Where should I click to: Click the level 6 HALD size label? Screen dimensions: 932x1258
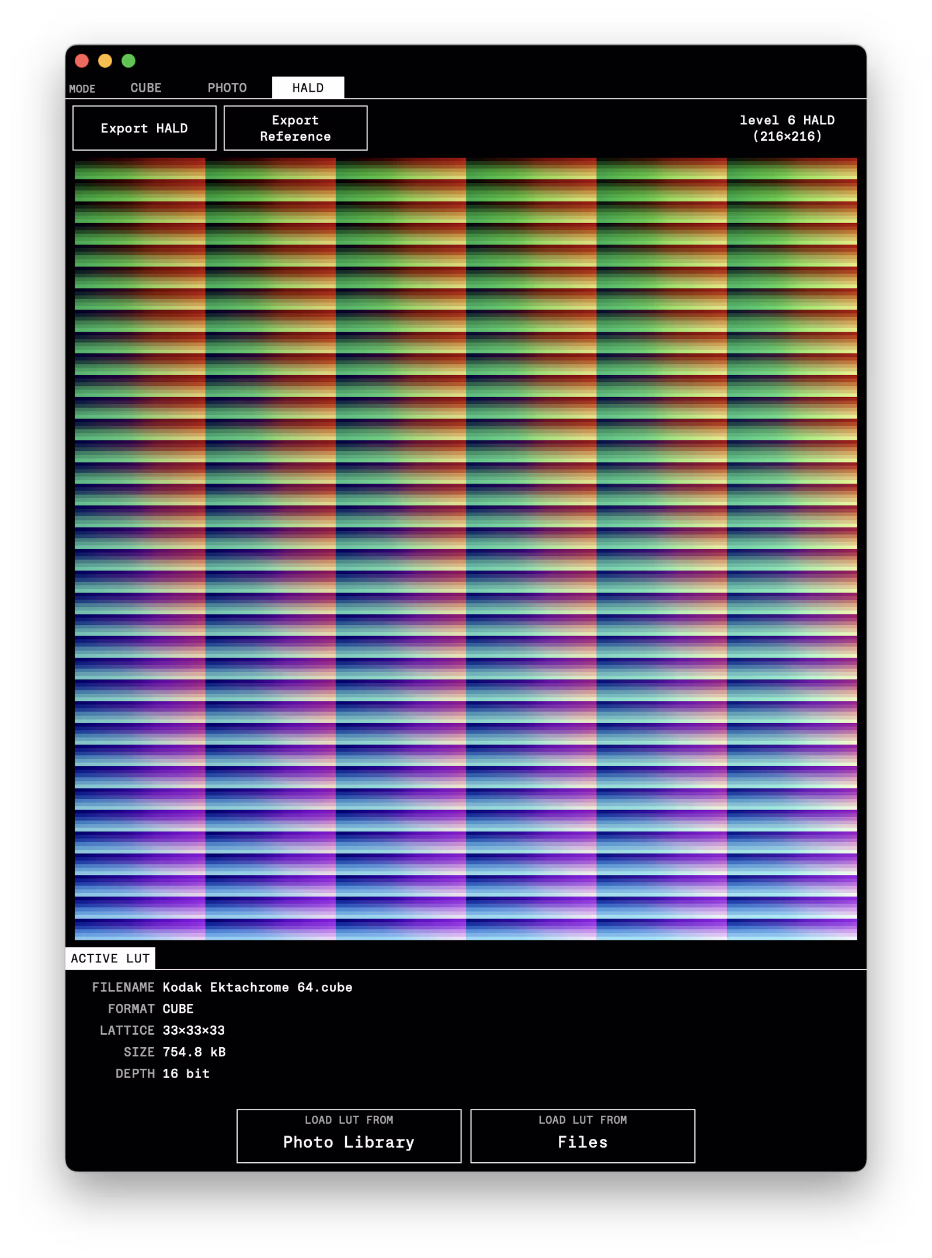787,128
